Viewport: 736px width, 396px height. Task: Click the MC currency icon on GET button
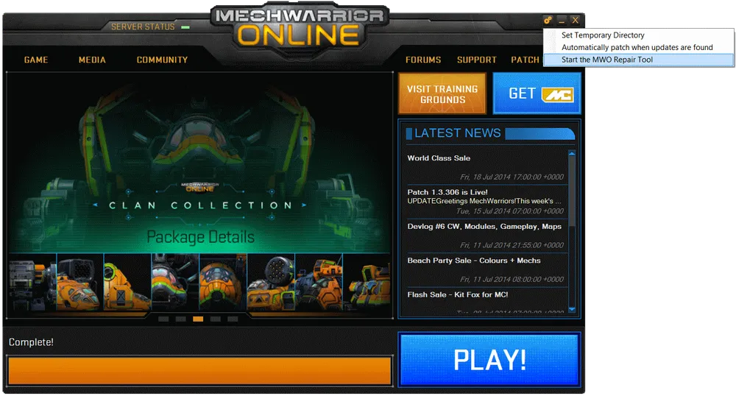558,94
